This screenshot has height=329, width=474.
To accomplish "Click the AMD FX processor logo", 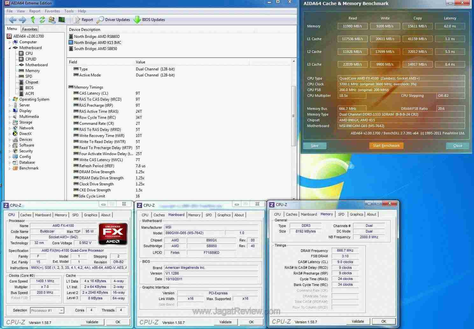I will [113, 234].
